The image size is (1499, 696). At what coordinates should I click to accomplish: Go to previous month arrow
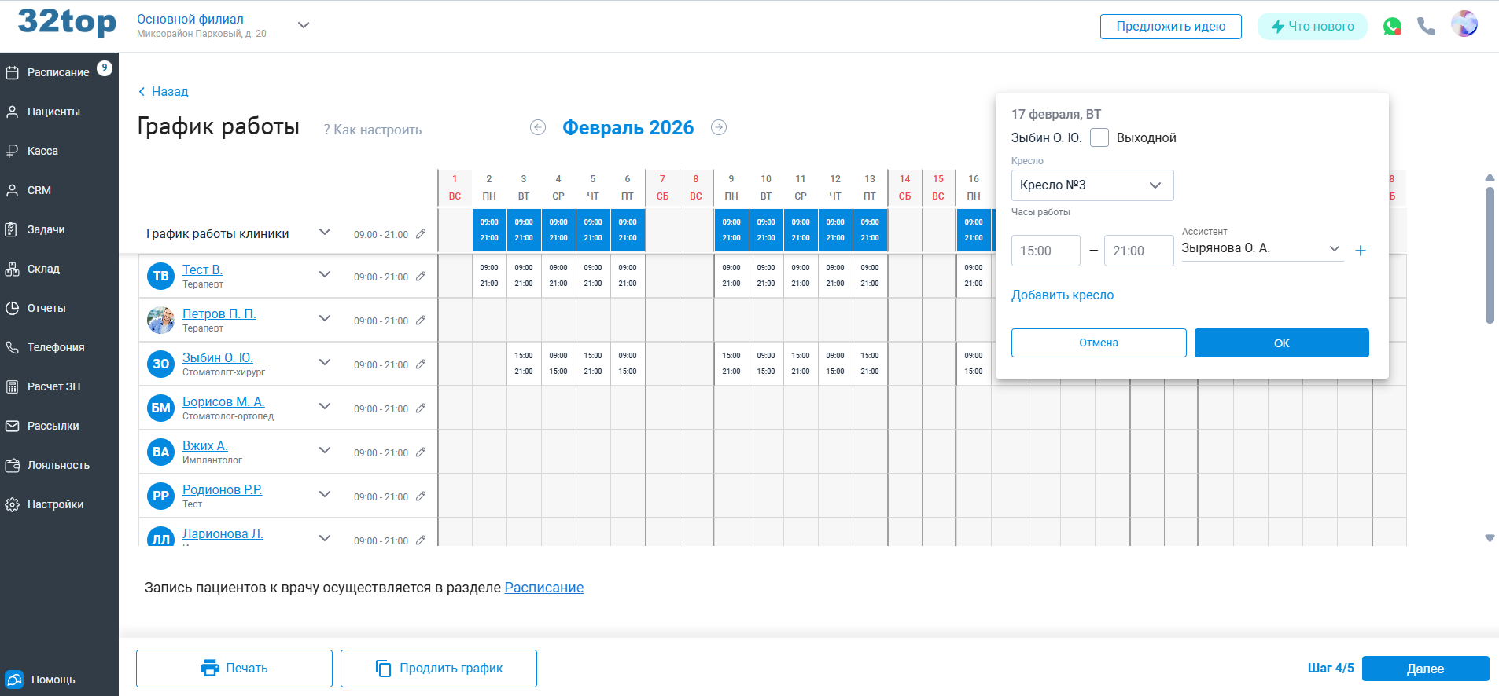pyautogui.click(x=538, y=127)
